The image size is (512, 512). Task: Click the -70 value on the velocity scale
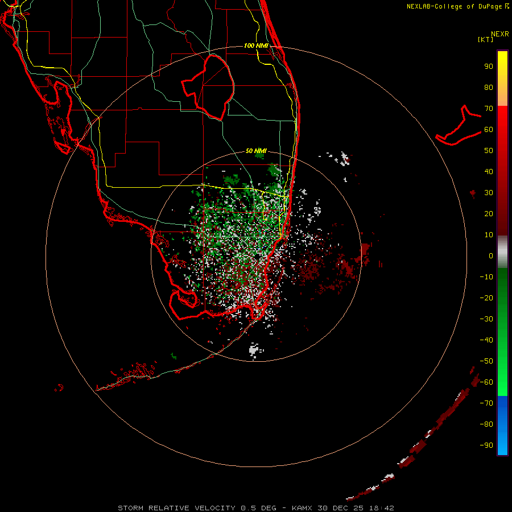(x=486, y=403)
